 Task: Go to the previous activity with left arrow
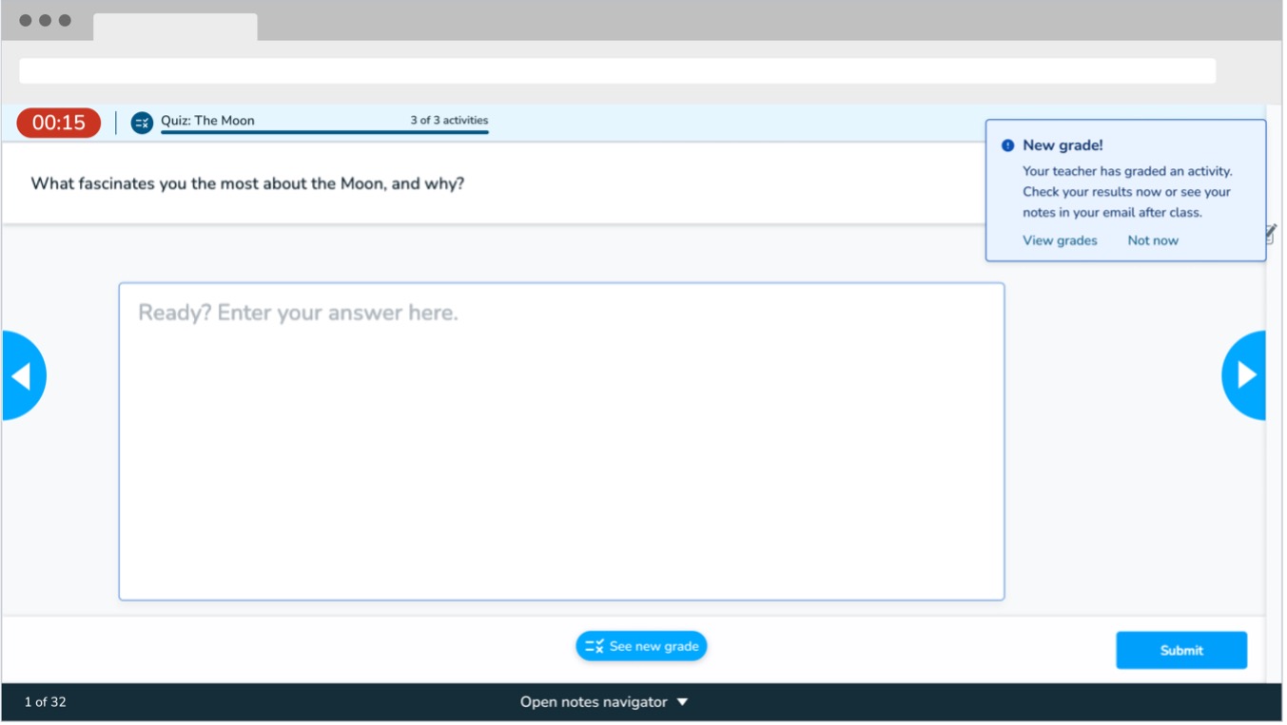pyautogui.click(x=23, y=376)
